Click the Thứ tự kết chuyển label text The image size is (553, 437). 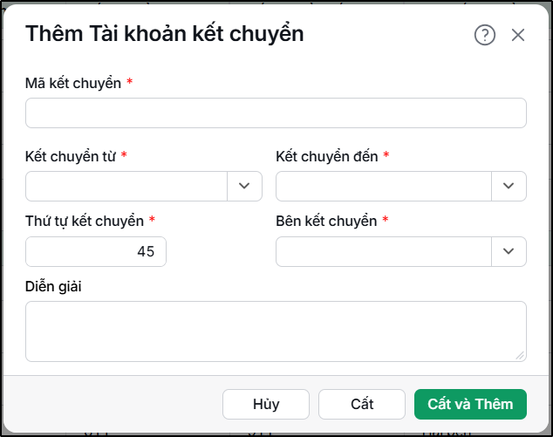point(85,222)
